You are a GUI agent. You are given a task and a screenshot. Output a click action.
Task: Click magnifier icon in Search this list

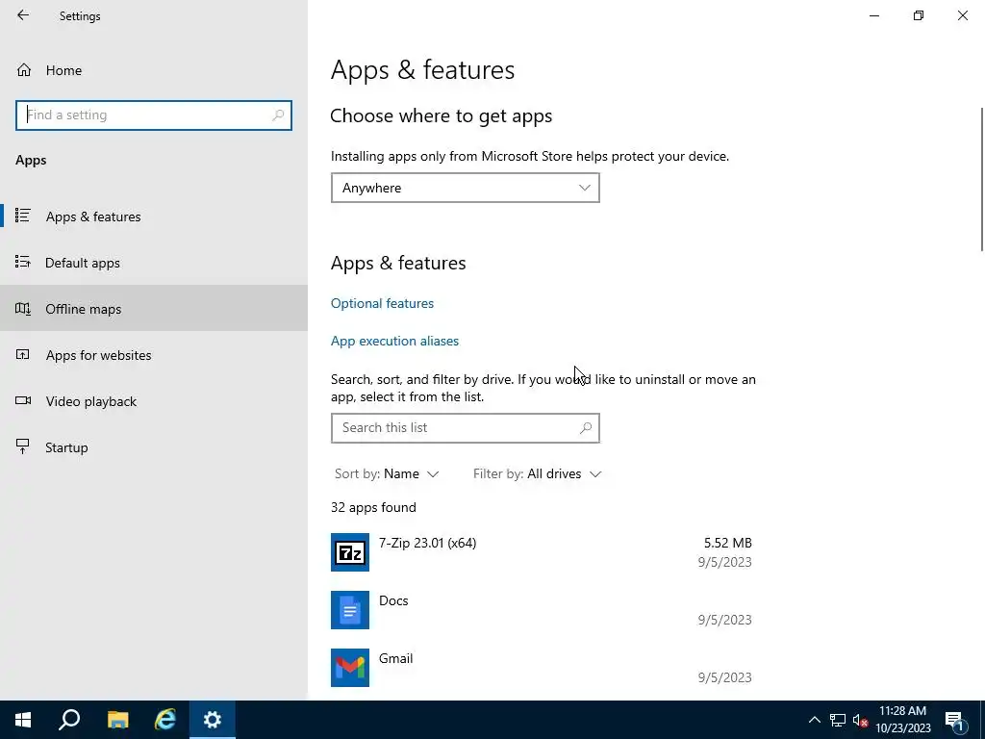pyautogui.click(x=586, y=428)
